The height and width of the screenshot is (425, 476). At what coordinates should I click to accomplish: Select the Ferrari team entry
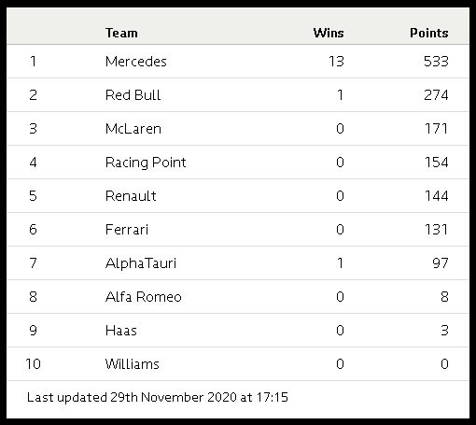(x=127, y=230)
